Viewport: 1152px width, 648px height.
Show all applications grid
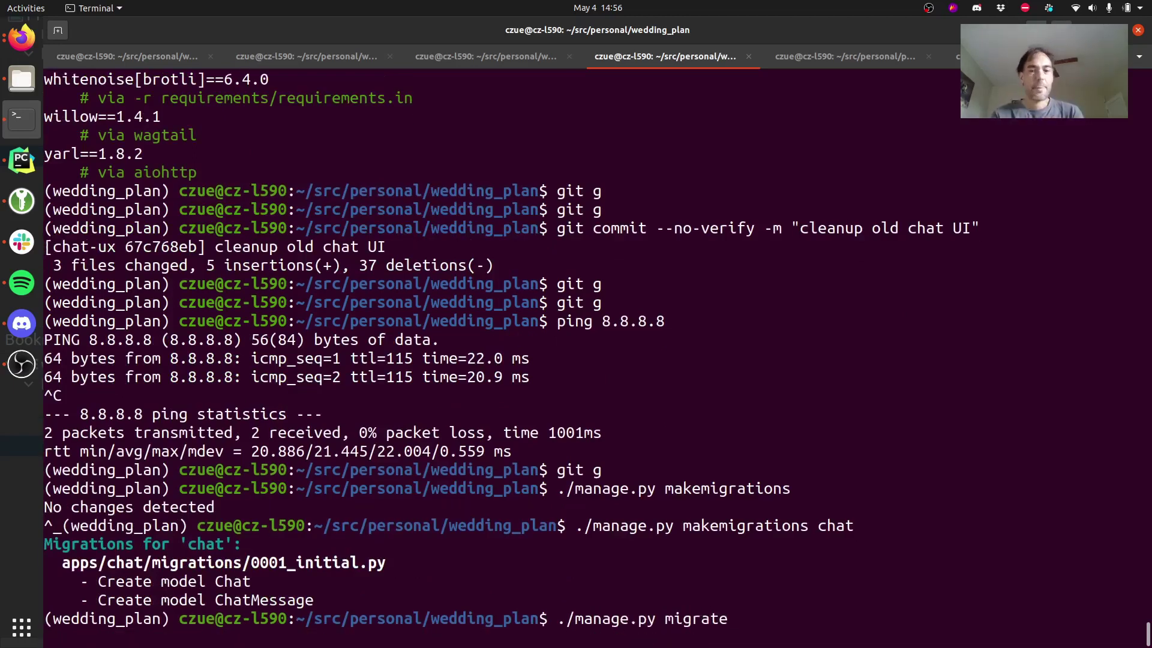pyautogui.click(x=22, y=627)
